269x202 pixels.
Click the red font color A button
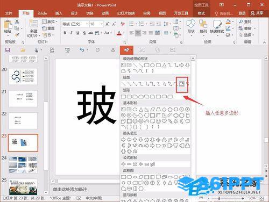pos(119,33)
